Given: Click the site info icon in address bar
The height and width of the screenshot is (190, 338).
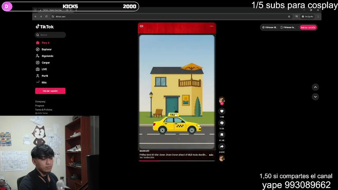Looking at the screenshot, I should point(53,16).
